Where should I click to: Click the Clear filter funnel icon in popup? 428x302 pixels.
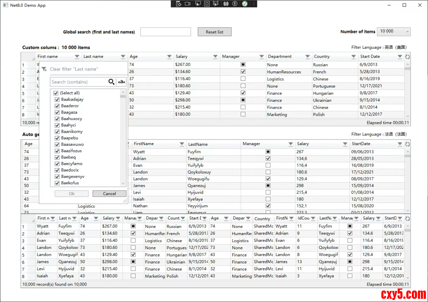tap(44, 69)
